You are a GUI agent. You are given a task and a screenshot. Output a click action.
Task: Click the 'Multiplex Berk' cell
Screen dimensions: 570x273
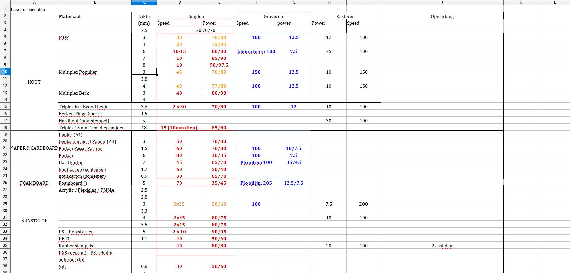point(95,93)
